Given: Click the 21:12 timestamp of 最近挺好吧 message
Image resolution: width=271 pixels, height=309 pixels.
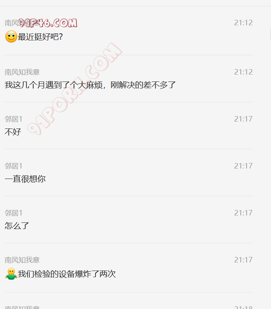Looking at the screenshot, I should pyautogui.click(x=243, y=23).
